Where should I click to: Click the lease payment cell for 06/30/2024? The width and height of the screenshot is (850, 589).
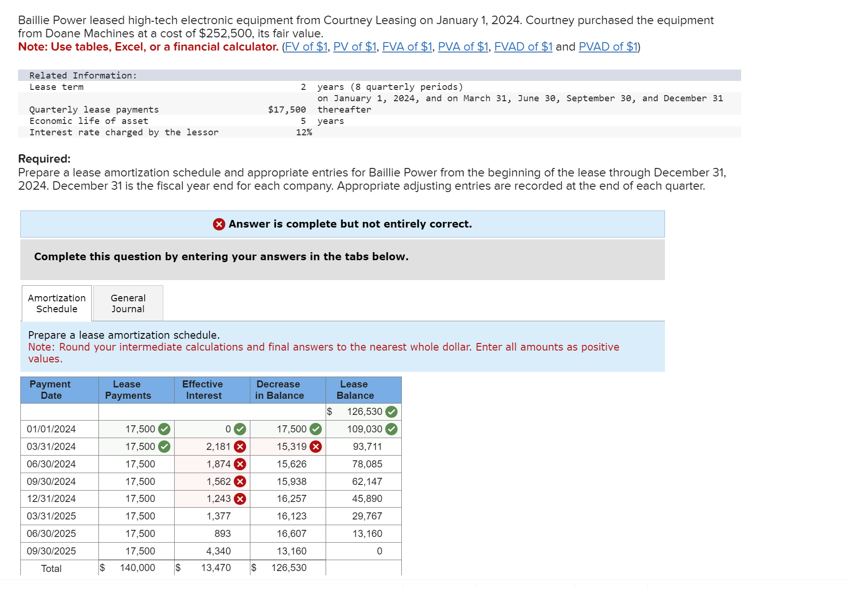pyautogui.click(x=136, y=464)
